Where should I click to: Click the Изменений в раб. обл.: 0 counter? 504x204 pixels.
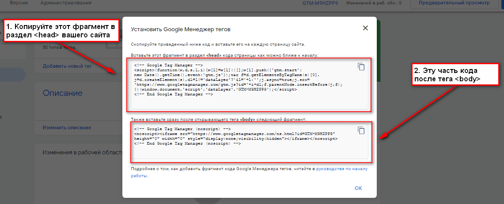click(x=374, y=3)
